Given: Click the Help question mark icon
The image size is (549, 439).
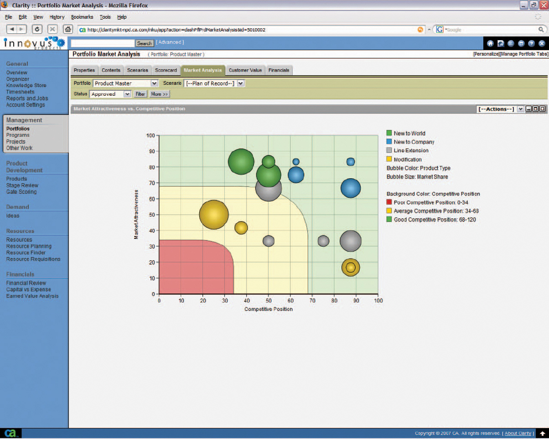Looking at the screenshot, I should [531, 43].
